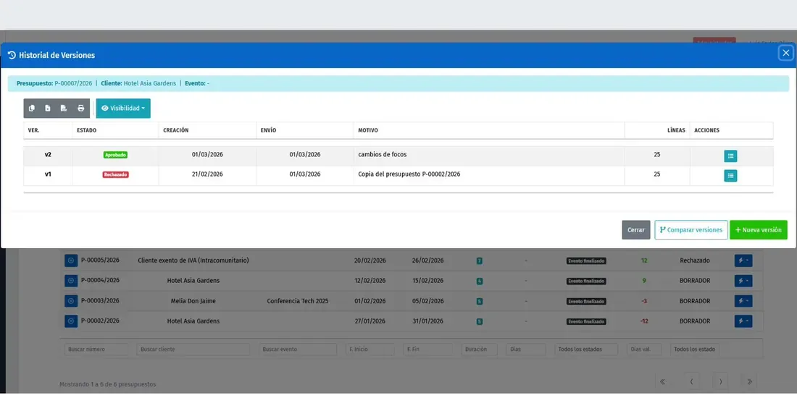This screenshot has width=797, height=398.
Task: Open the actions dropdown for P-00003/2026
Action: click(x=743, y=301)
